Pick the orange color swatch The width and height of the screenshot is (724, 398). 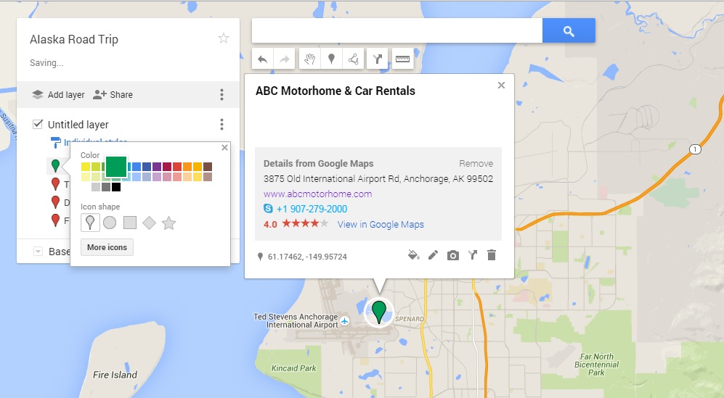click(x=187, y=167)
